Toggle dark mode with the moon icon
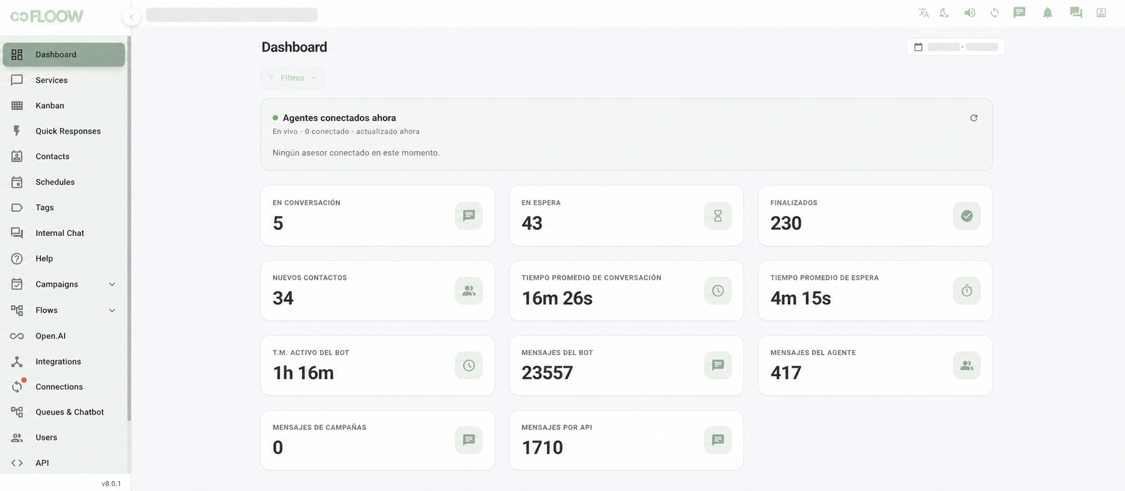The image size is (1125, 491). click(945, 13)
